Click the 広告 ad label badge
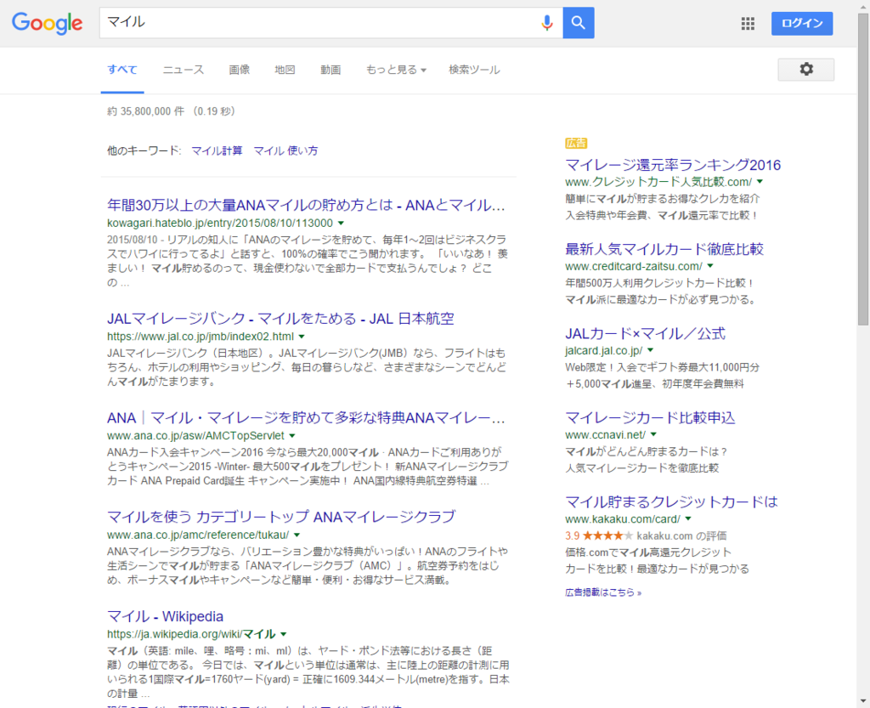Viewport: 870px width, 708px height. (576, 143)
